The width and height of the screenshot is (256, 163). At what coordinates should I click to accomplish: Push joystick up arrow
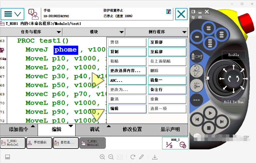(233, 67)
